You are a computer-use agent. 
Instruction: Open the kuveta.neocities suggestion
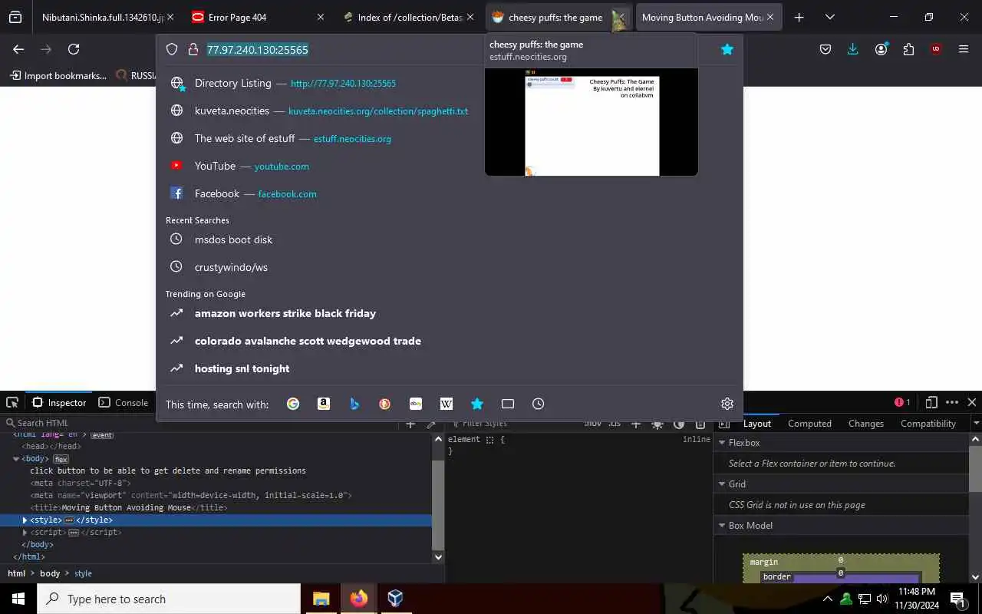450,111
